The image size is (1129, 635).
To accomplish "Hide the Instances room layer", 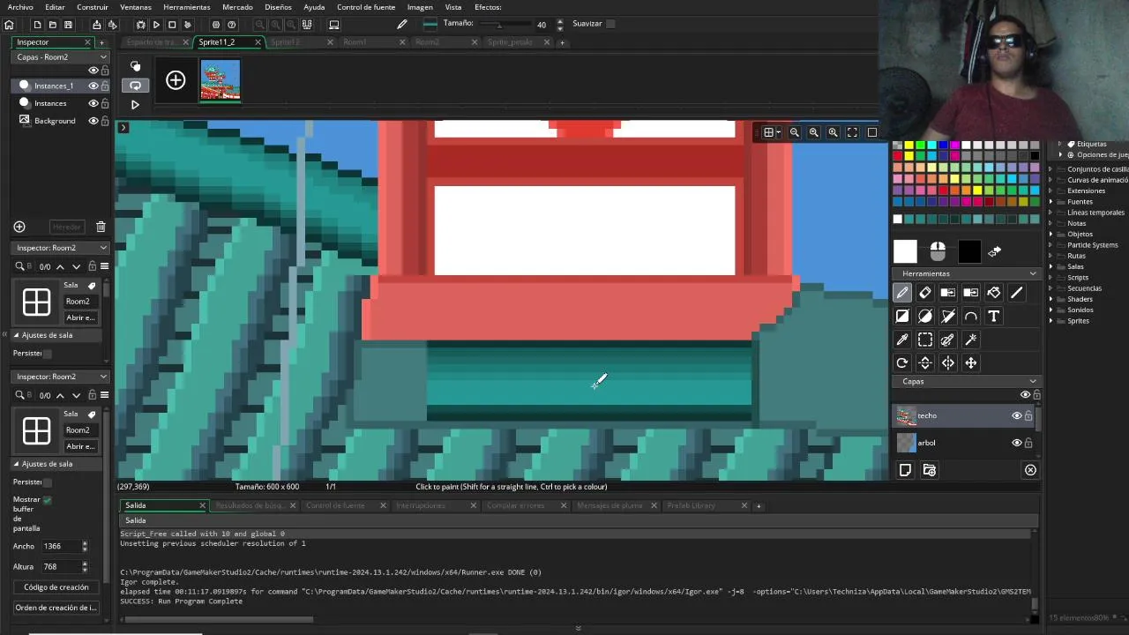I will (x=93, y=103).
